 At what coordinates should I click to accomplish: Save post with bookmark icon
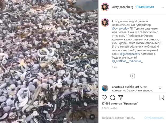(x=161, y=97)
